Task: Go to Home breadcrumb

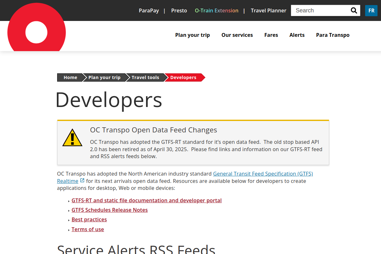Action: coord(70,77)
